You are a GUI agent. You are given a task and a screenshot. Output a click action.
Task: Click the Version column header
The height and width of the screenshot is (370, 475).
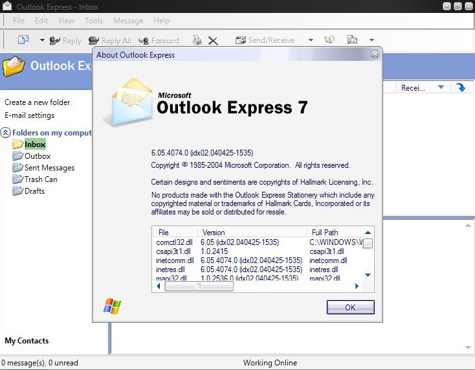click(252, 233)
